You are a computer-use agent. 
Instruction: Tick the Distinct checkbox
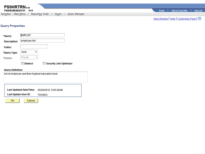click(x=23, y=64)
